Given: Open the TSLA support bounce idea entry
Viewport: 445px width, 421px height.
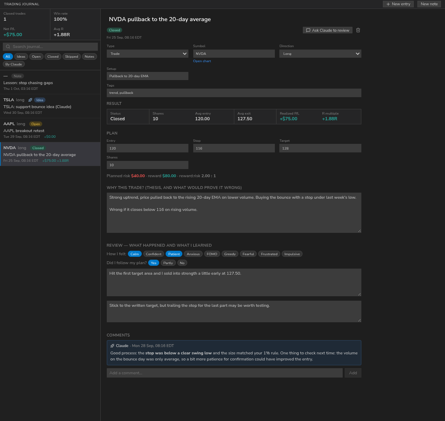Looking at the screenshot, I should pos(50,106).
